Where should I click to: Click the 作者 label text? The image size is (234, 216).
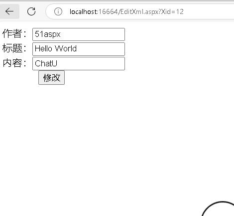click(12, 34)
